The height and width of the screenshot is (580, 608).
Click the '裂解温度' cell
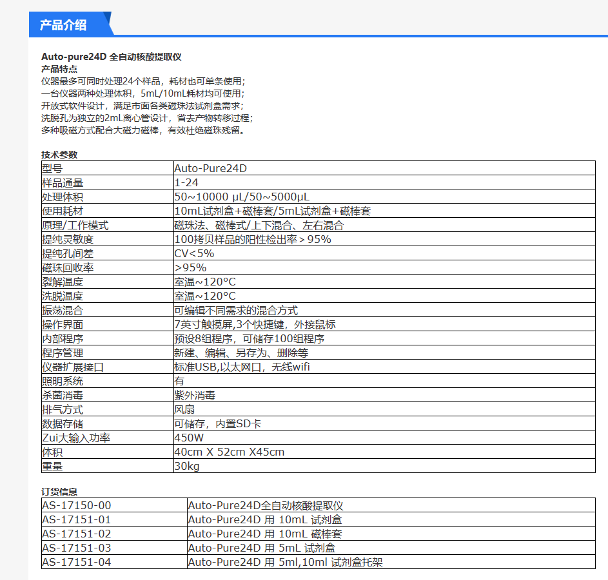click(108, 282)
